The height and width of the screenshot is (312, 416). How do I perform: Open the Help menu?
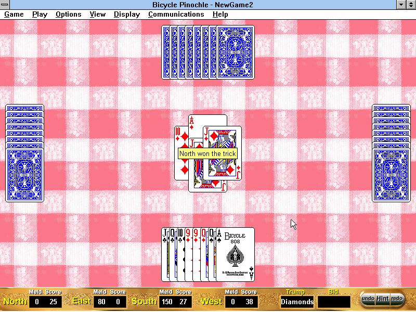[x=220, y=15]
